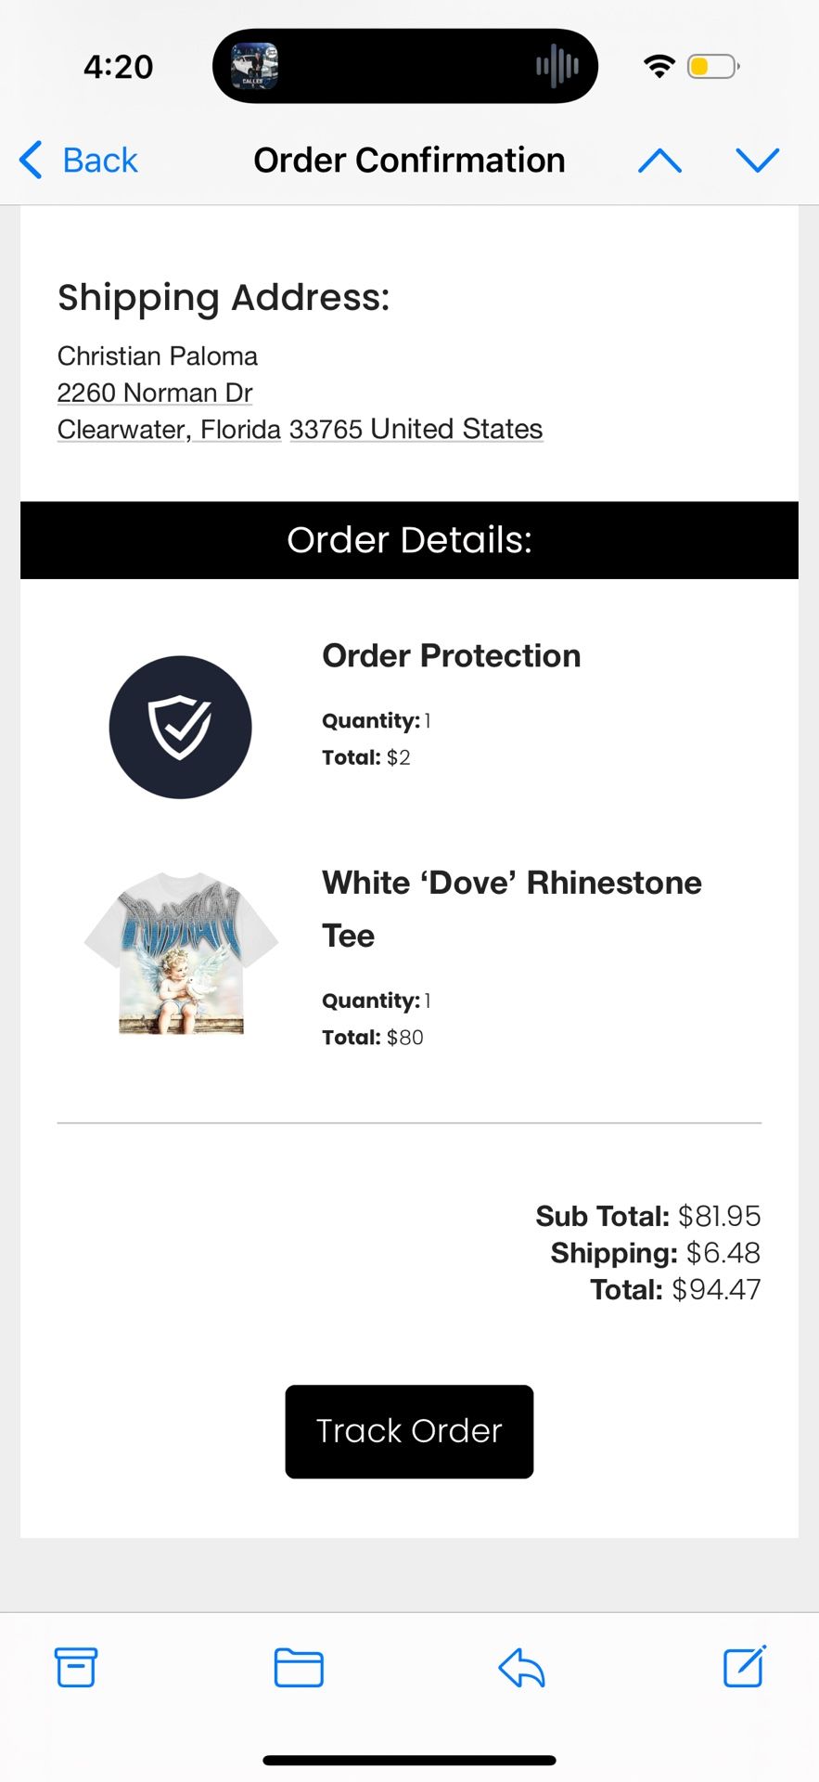Tap the Wi-Fi status icon
Viewport: 819px width, 1782px height.
pos(659,66)
